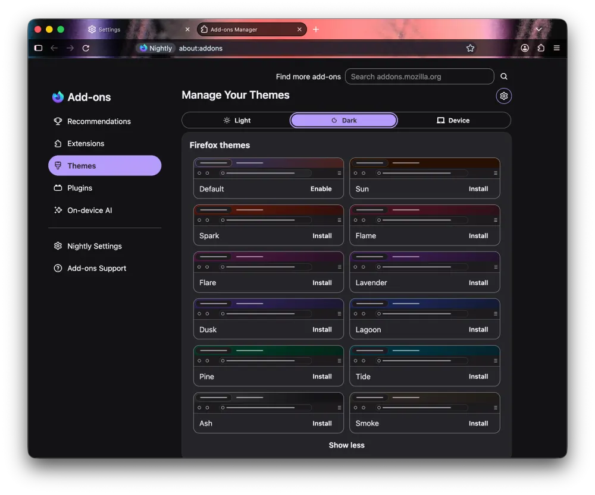Click the Ash theme preview image
Screen dimensions: 595x495
click(269, 403)
